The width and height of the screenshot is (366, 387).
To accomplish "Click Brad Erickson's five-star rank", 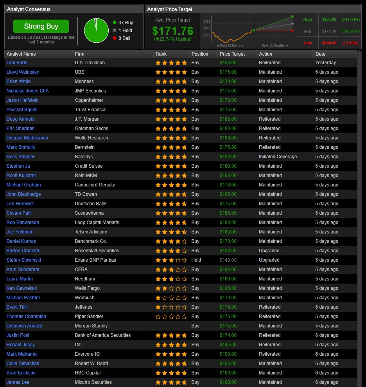I will tap(171, 373).
